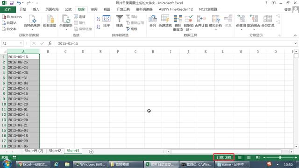
Task: Click cell A2 containing 2016-06-25
Action: [x=23, y=62]
